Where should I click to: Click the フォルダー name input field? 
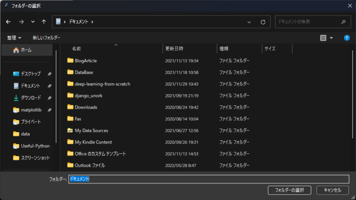(209, 179)
